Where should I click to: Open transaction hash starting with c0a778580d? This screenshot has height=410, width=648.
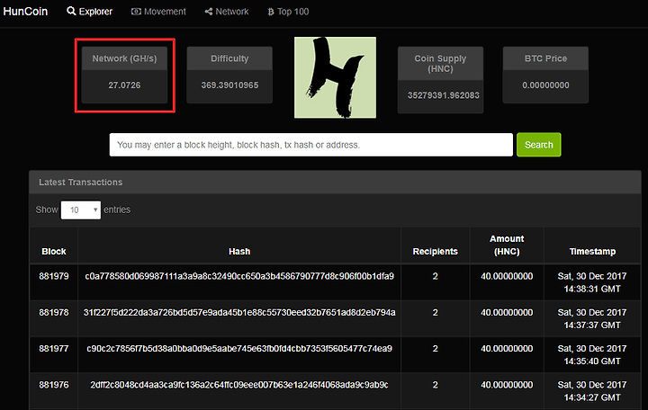point(239,276)
